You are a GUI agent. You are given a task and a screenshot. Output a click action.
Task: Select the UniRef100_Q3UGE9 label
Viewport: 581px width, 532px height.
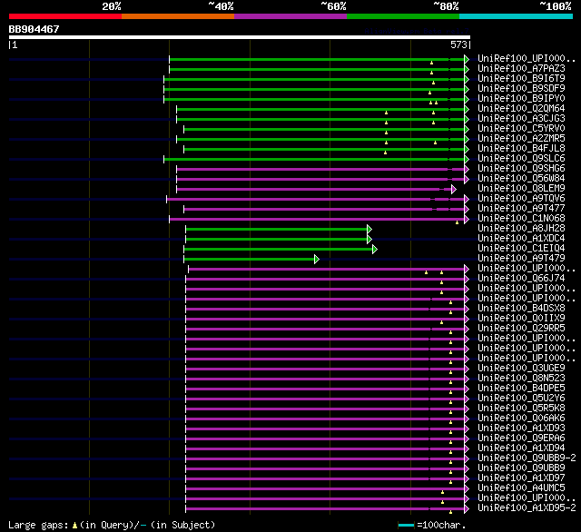pos(521,369)
